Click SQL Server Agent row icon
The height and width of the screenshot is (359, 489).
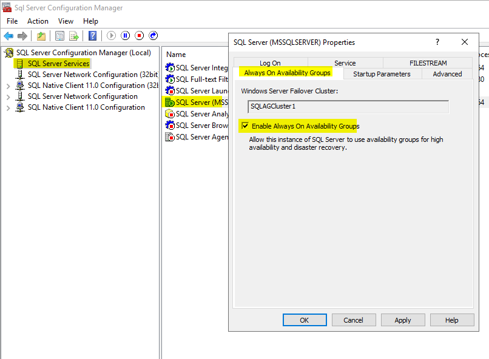[170, 137]
